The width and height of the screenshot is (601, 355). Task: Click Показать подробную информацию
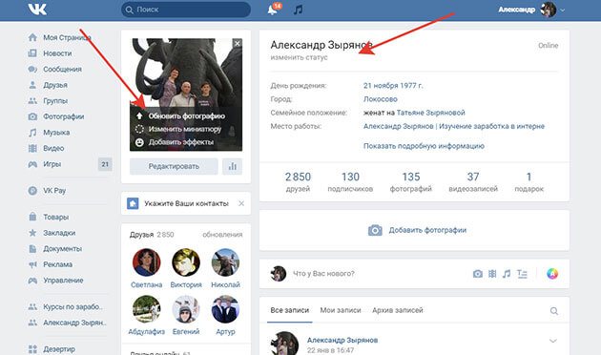(424, 146)
